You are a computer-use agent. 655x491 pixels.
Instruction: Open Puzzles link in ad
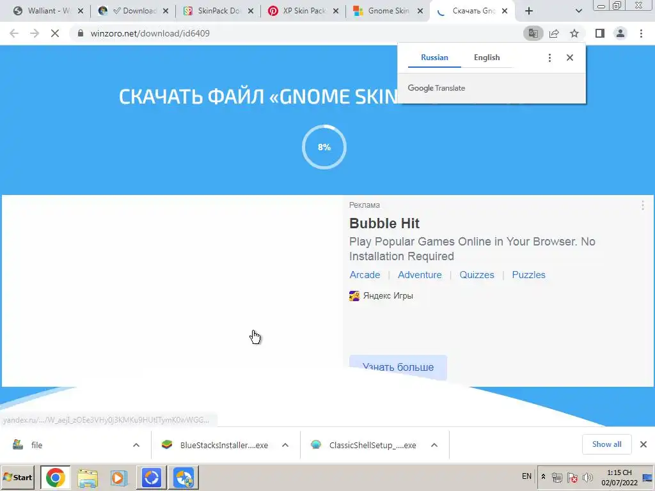pyautogui.click(x=528, y=275)
